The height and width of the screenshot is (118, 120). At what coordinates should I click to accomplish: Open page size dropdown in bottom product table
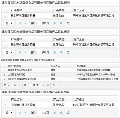pyautogui.click(x=9, y=113)
